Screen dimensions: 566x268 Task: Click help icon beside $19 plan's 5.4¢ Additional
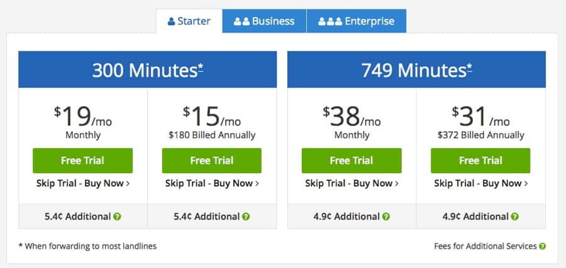pos(117,217)
